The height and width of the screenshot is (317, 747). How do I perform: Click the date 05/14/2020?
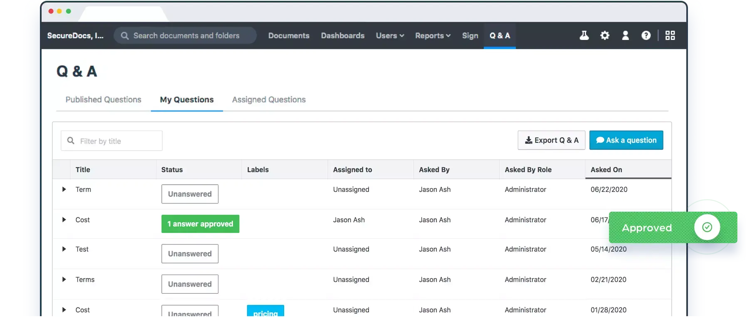(x=608, y=249)
